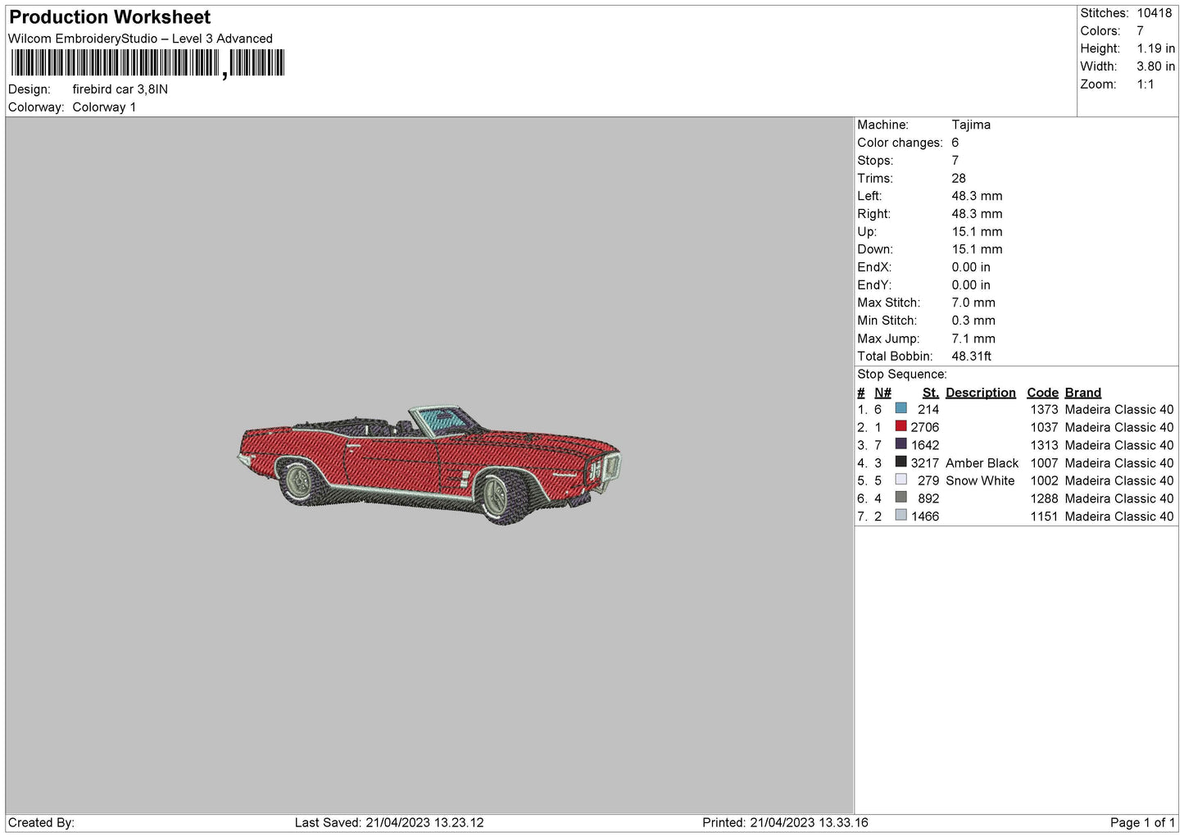Click 'Madeira Classic 40' brand in stop 7 row
The image size is (1184, 837).
[1119, 516]
